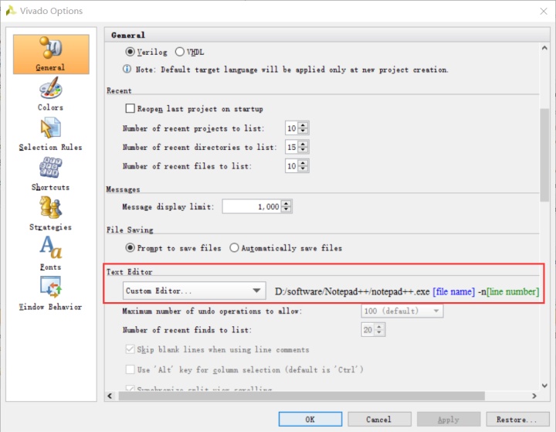The image size is (556, 432).
Task: Click the Notepad++ editor path text
Action: pos(352,291)
